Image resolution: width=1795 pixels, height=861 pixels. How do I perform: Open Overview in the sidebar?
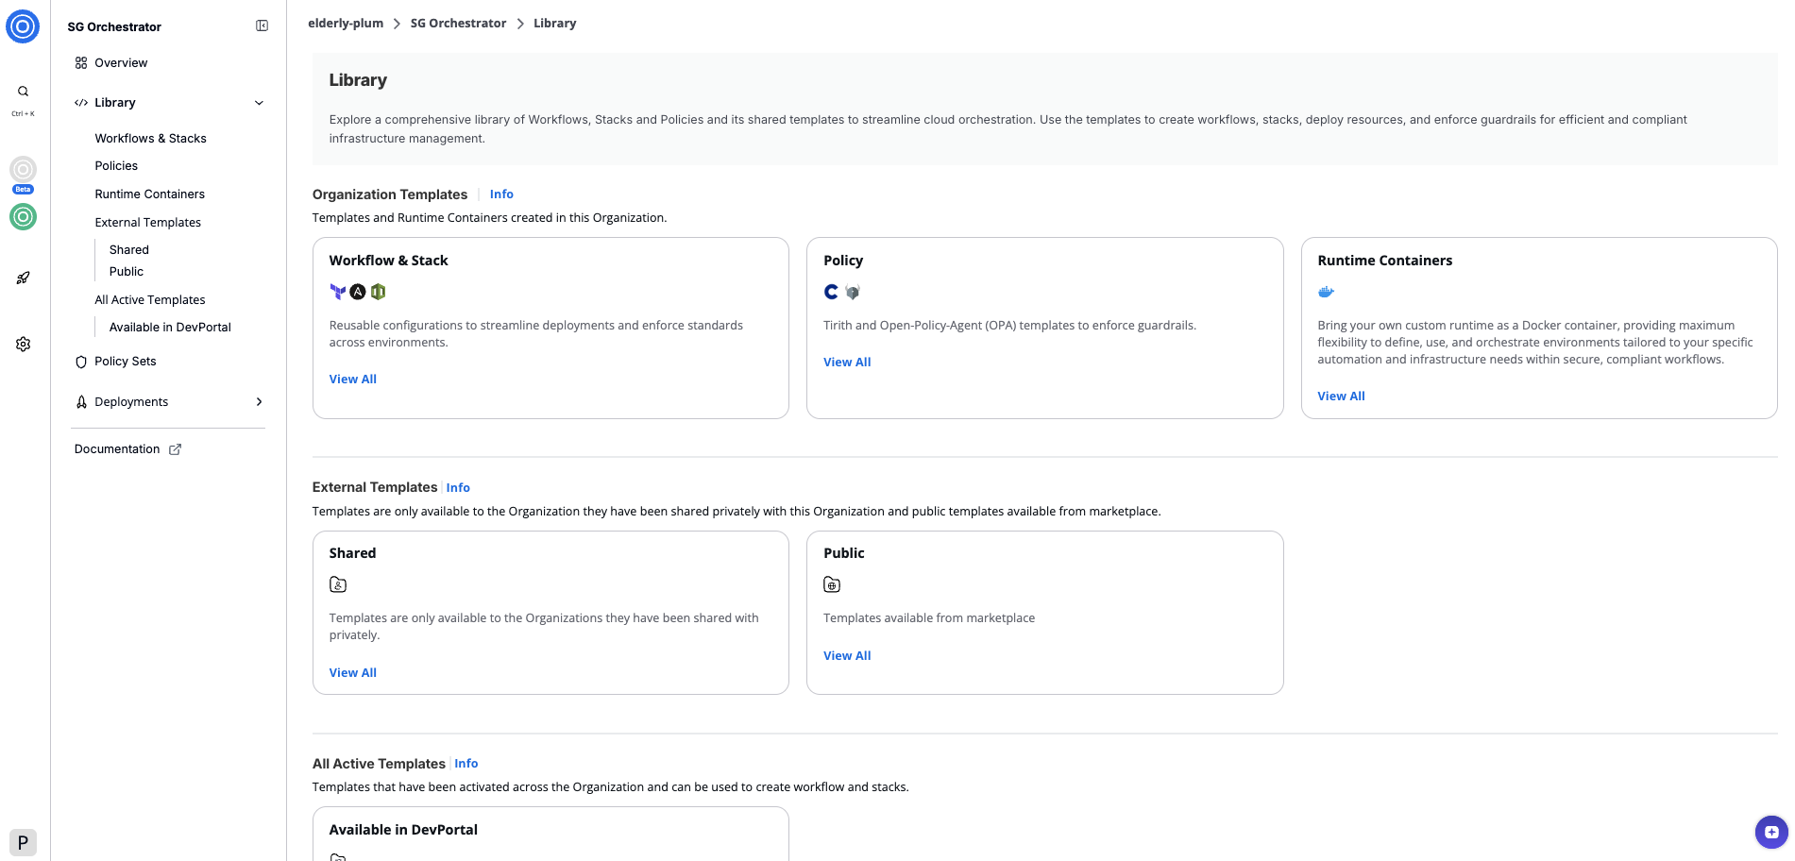[x=121, y=63]
